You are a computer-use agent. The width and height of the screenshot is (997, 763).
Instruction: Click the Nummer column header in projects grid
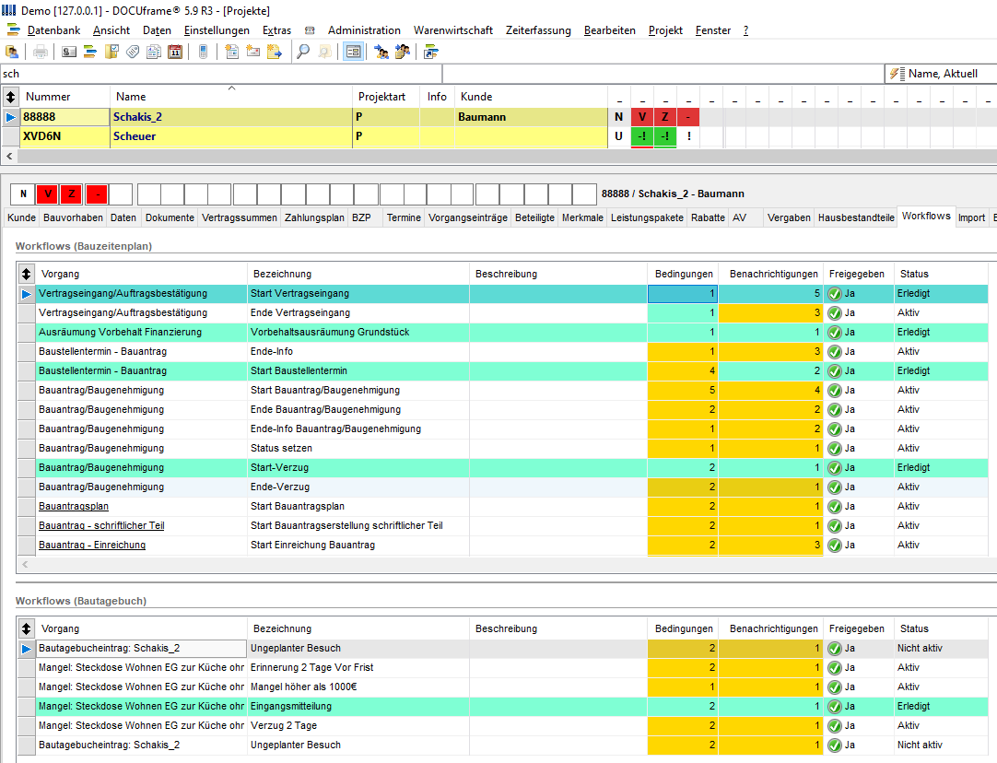[x=65, y=97]
